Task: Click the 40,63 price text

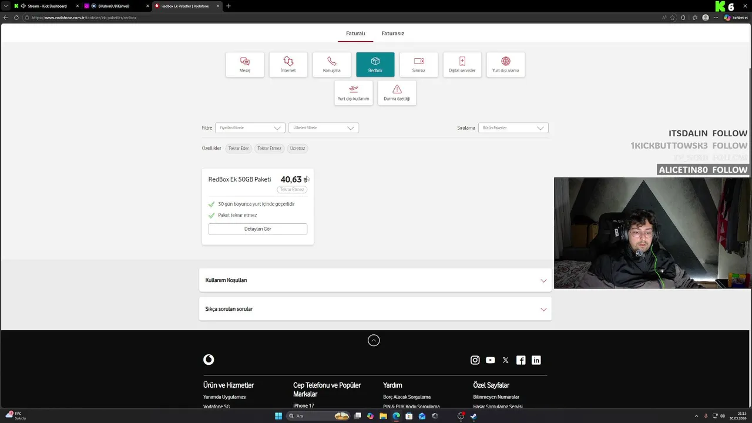Action: pos(294,179)
